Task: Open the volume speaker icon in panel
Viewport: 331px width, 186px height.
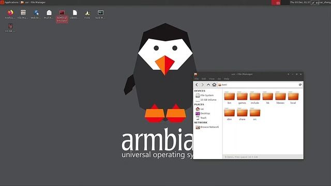Action: (x=317, y=3)
